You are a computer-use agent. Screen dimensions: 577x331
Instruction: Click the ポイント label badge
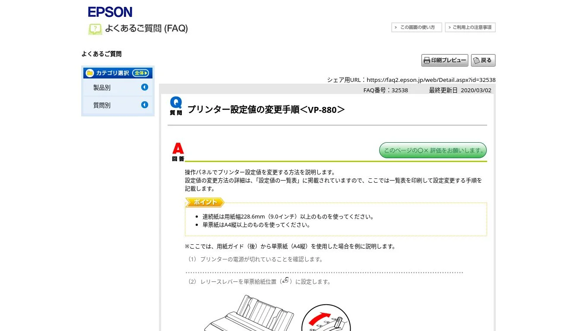(x=205, y=202)
